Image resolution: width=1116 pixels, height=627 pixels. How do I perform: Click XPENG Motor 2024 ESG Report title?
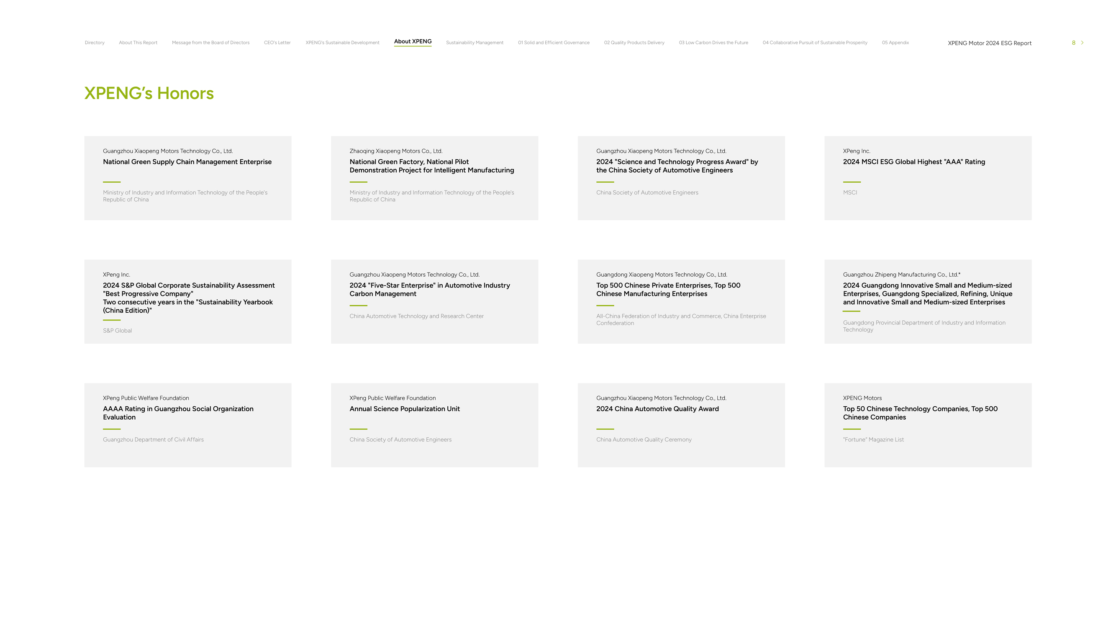989,43
